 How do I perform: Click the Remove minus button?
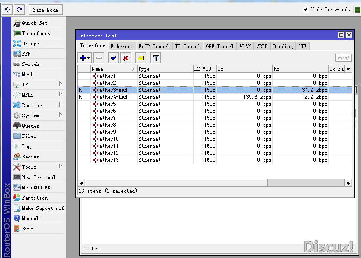pyautogui.click(x=99, y=58)
